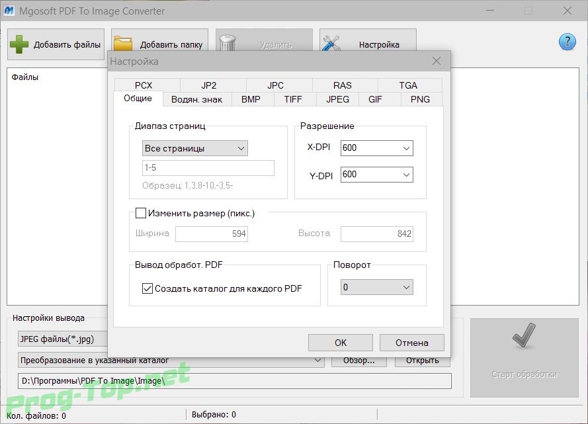The width and height of the screenshot is (588, 424).
Task: Click the Отмена button
Action: point(412,343)
